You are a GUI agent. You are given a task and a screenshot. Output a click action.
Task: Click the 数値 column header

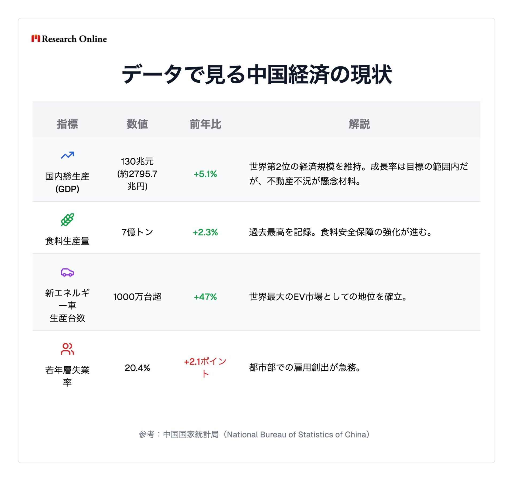(137, 124)
